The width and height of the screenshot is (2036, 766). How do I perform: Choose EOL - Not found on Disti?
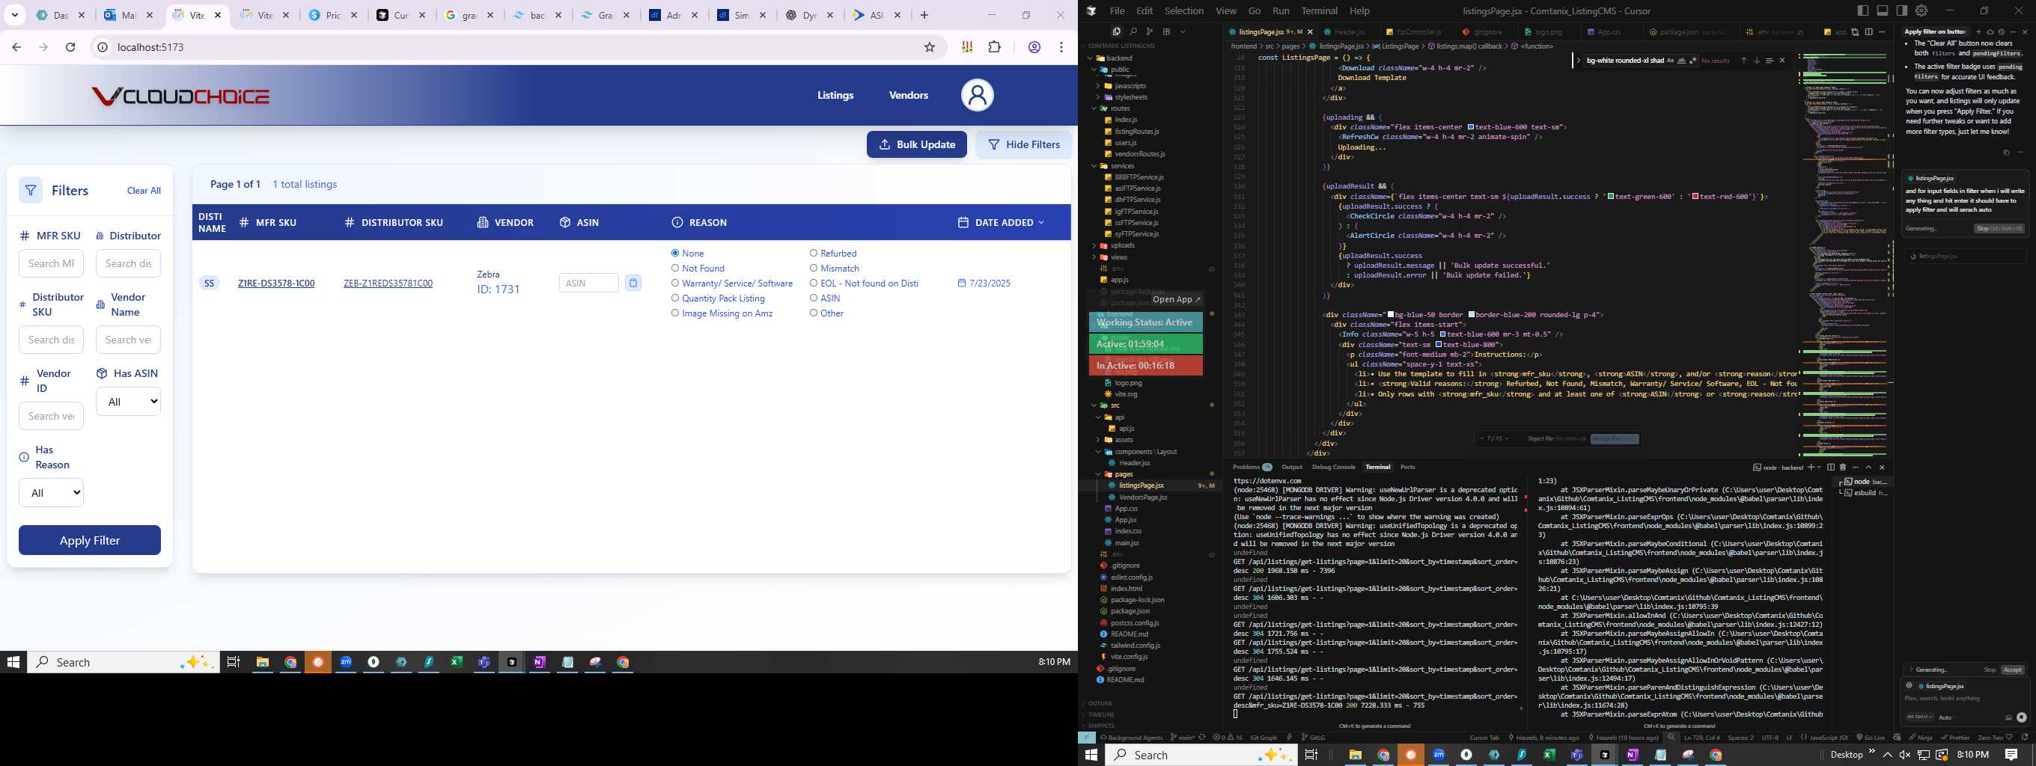coord(814,284)
